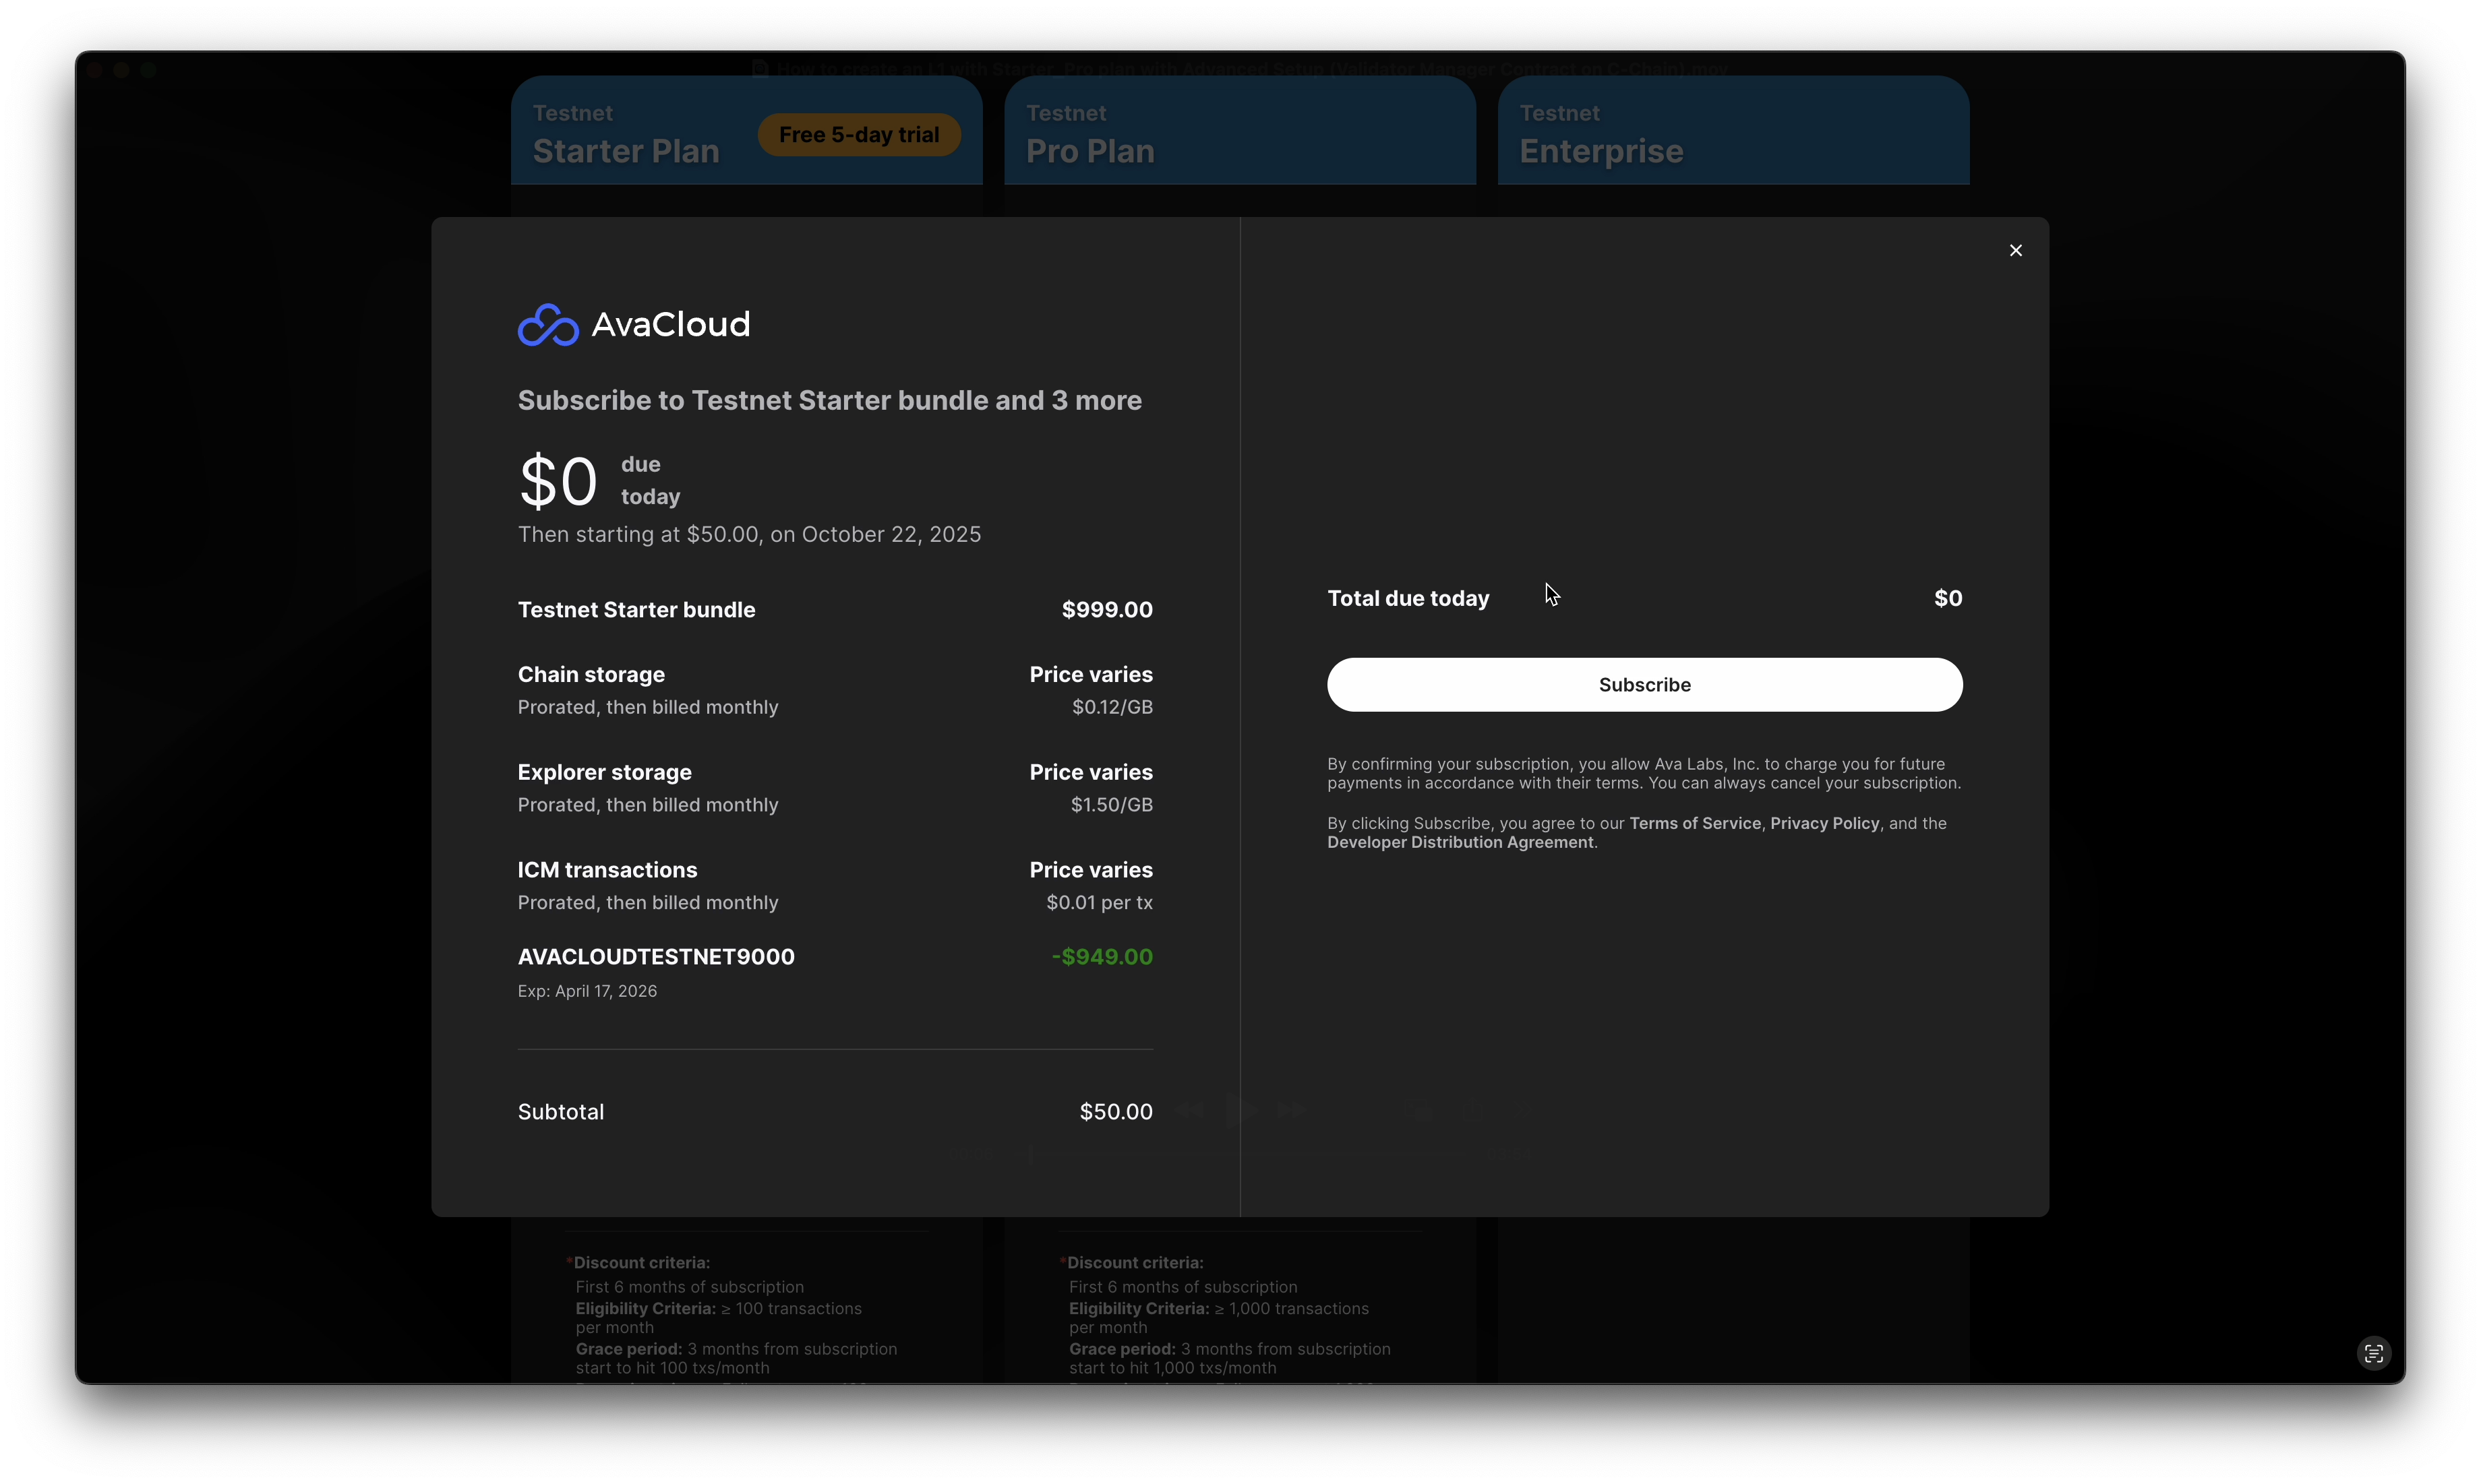Click the fast-forward playback icon

[1292, 1110]
